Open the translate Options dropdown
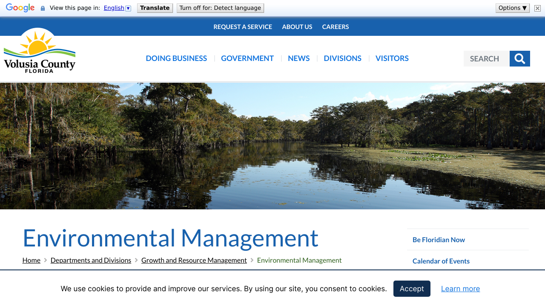 tap(512, 8)
